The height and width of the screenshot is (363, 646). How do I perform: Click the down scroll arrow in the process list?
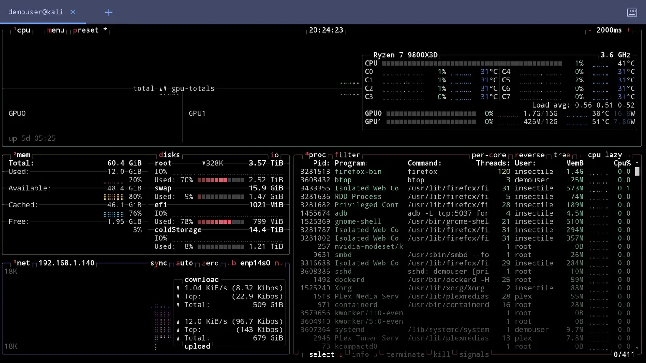637,346
